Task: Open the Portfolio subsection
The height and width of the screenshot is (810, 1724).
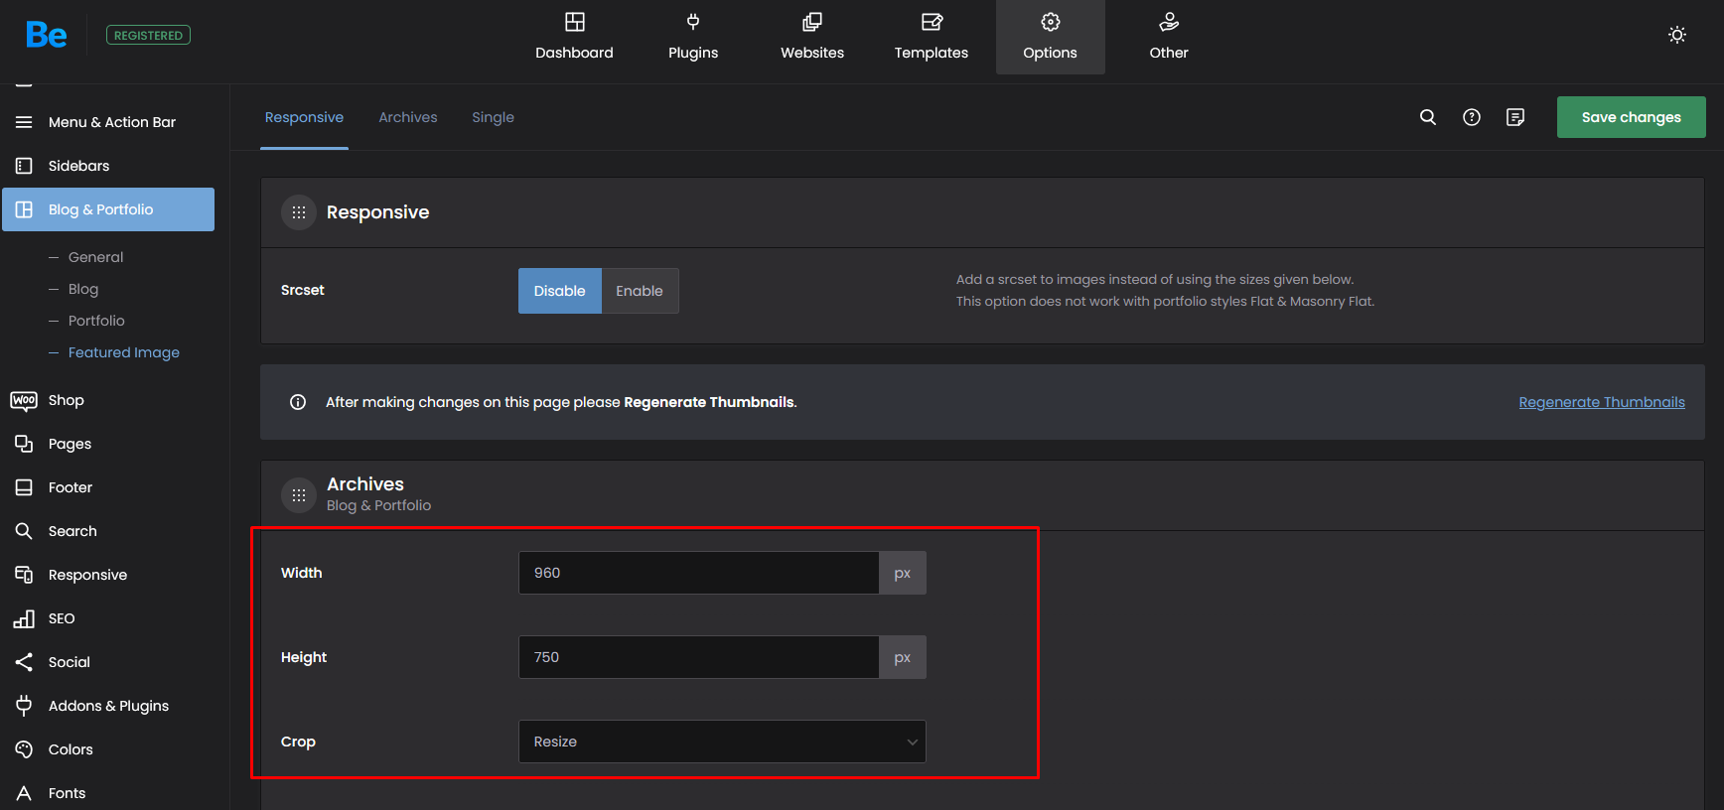Action: coord(96,321)
